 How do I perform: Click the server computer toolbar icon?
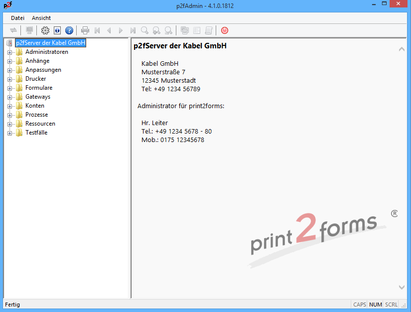[x=29, y=30]
